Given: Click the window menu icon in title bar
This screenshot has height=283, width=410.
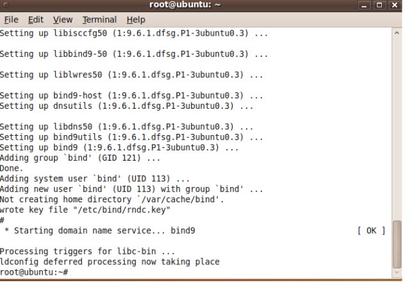Looking at the screenshot, I should point(6,4).
